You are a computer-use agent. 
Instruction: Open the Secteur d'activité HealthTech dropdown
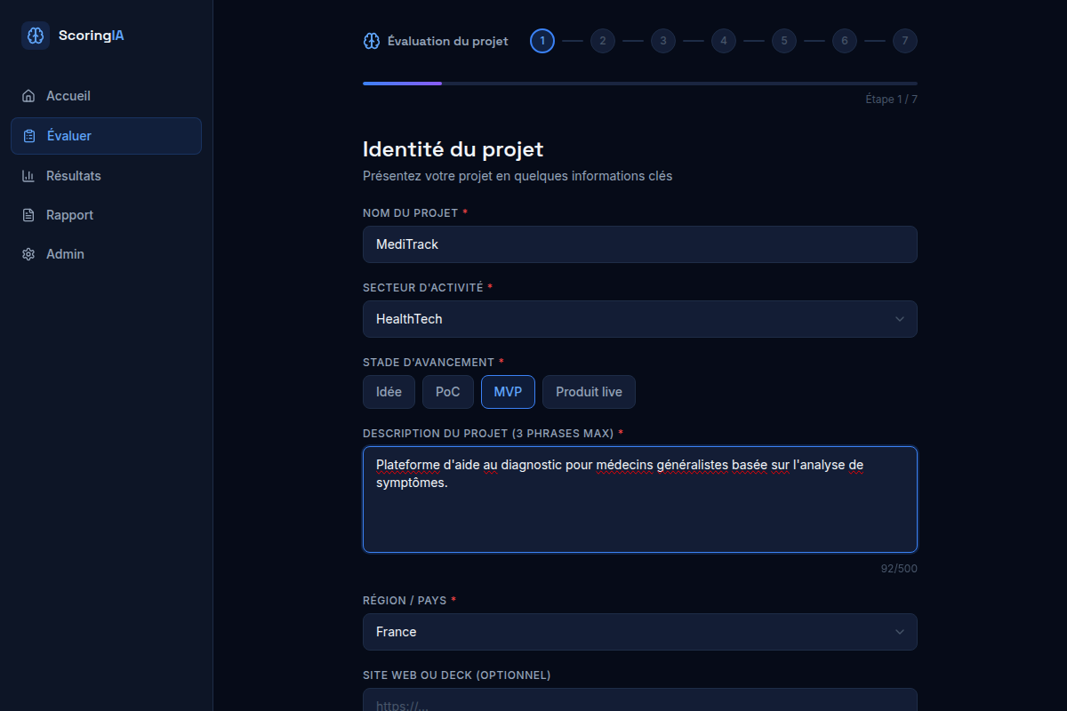point(640,319)
